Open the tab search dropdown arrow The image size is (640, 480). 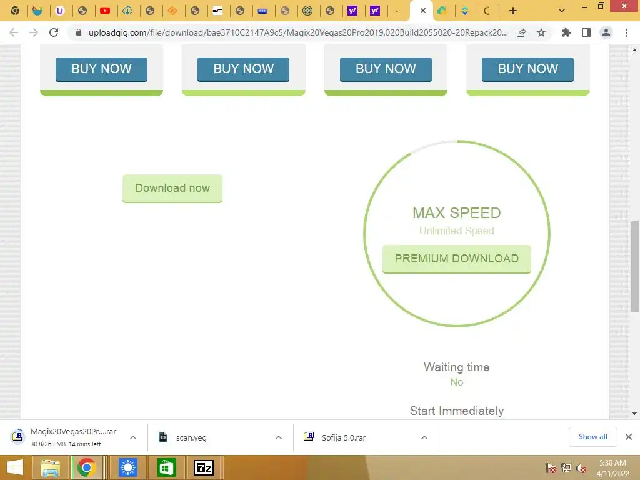(562, 11)
